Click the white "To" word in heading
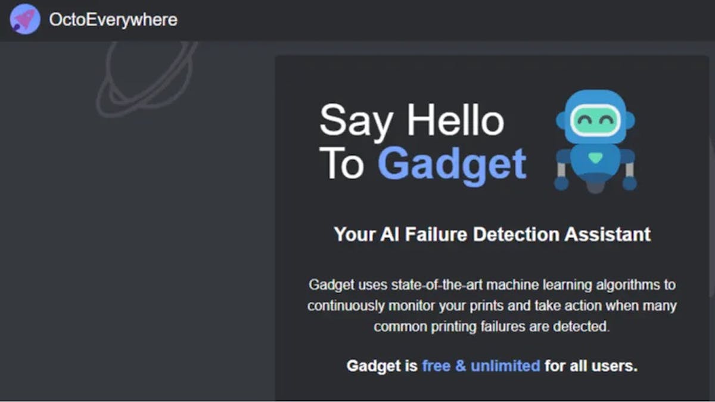 click(341, 163)
